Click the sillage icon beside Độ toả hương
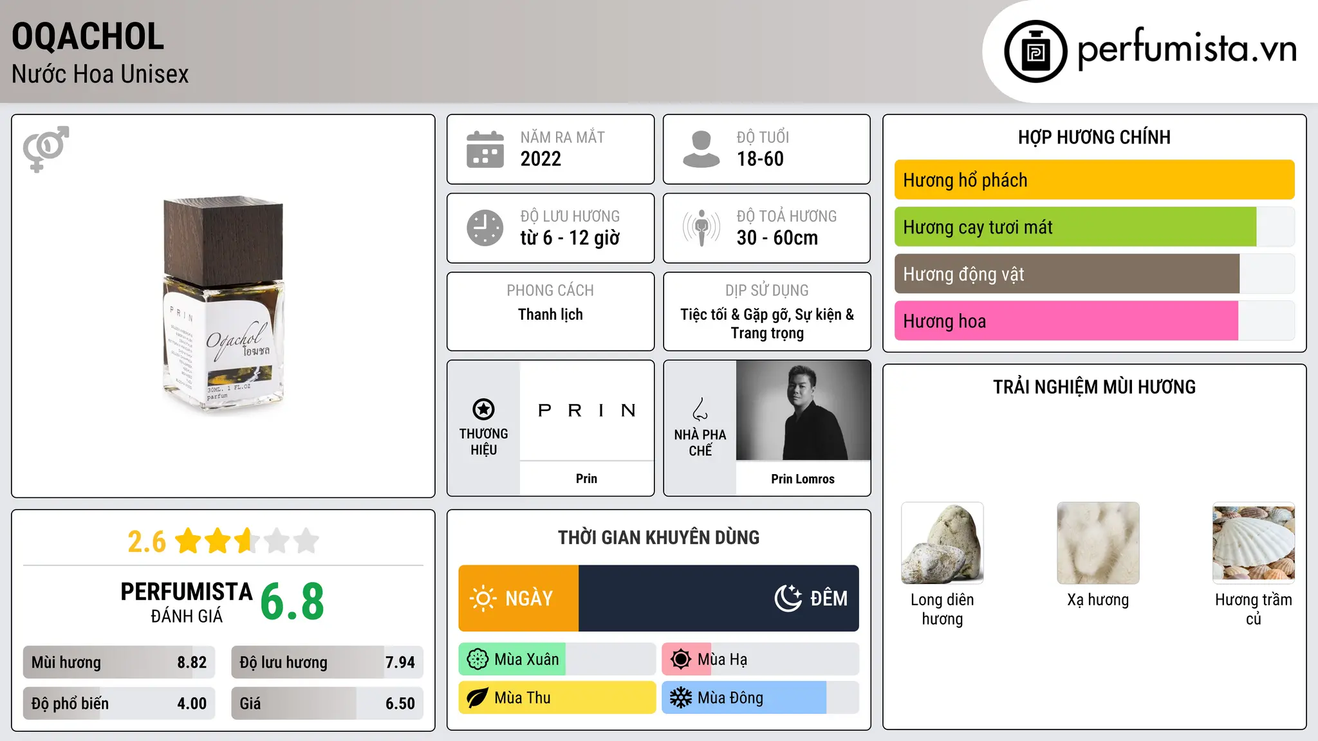 (x=701, y=228)
